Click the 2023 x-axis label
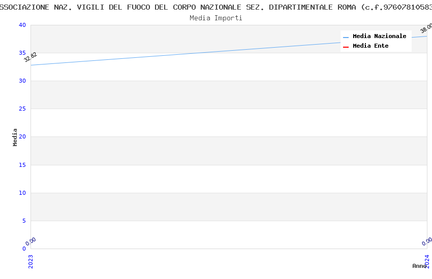The image size is (432, 279). pos(30,261)
